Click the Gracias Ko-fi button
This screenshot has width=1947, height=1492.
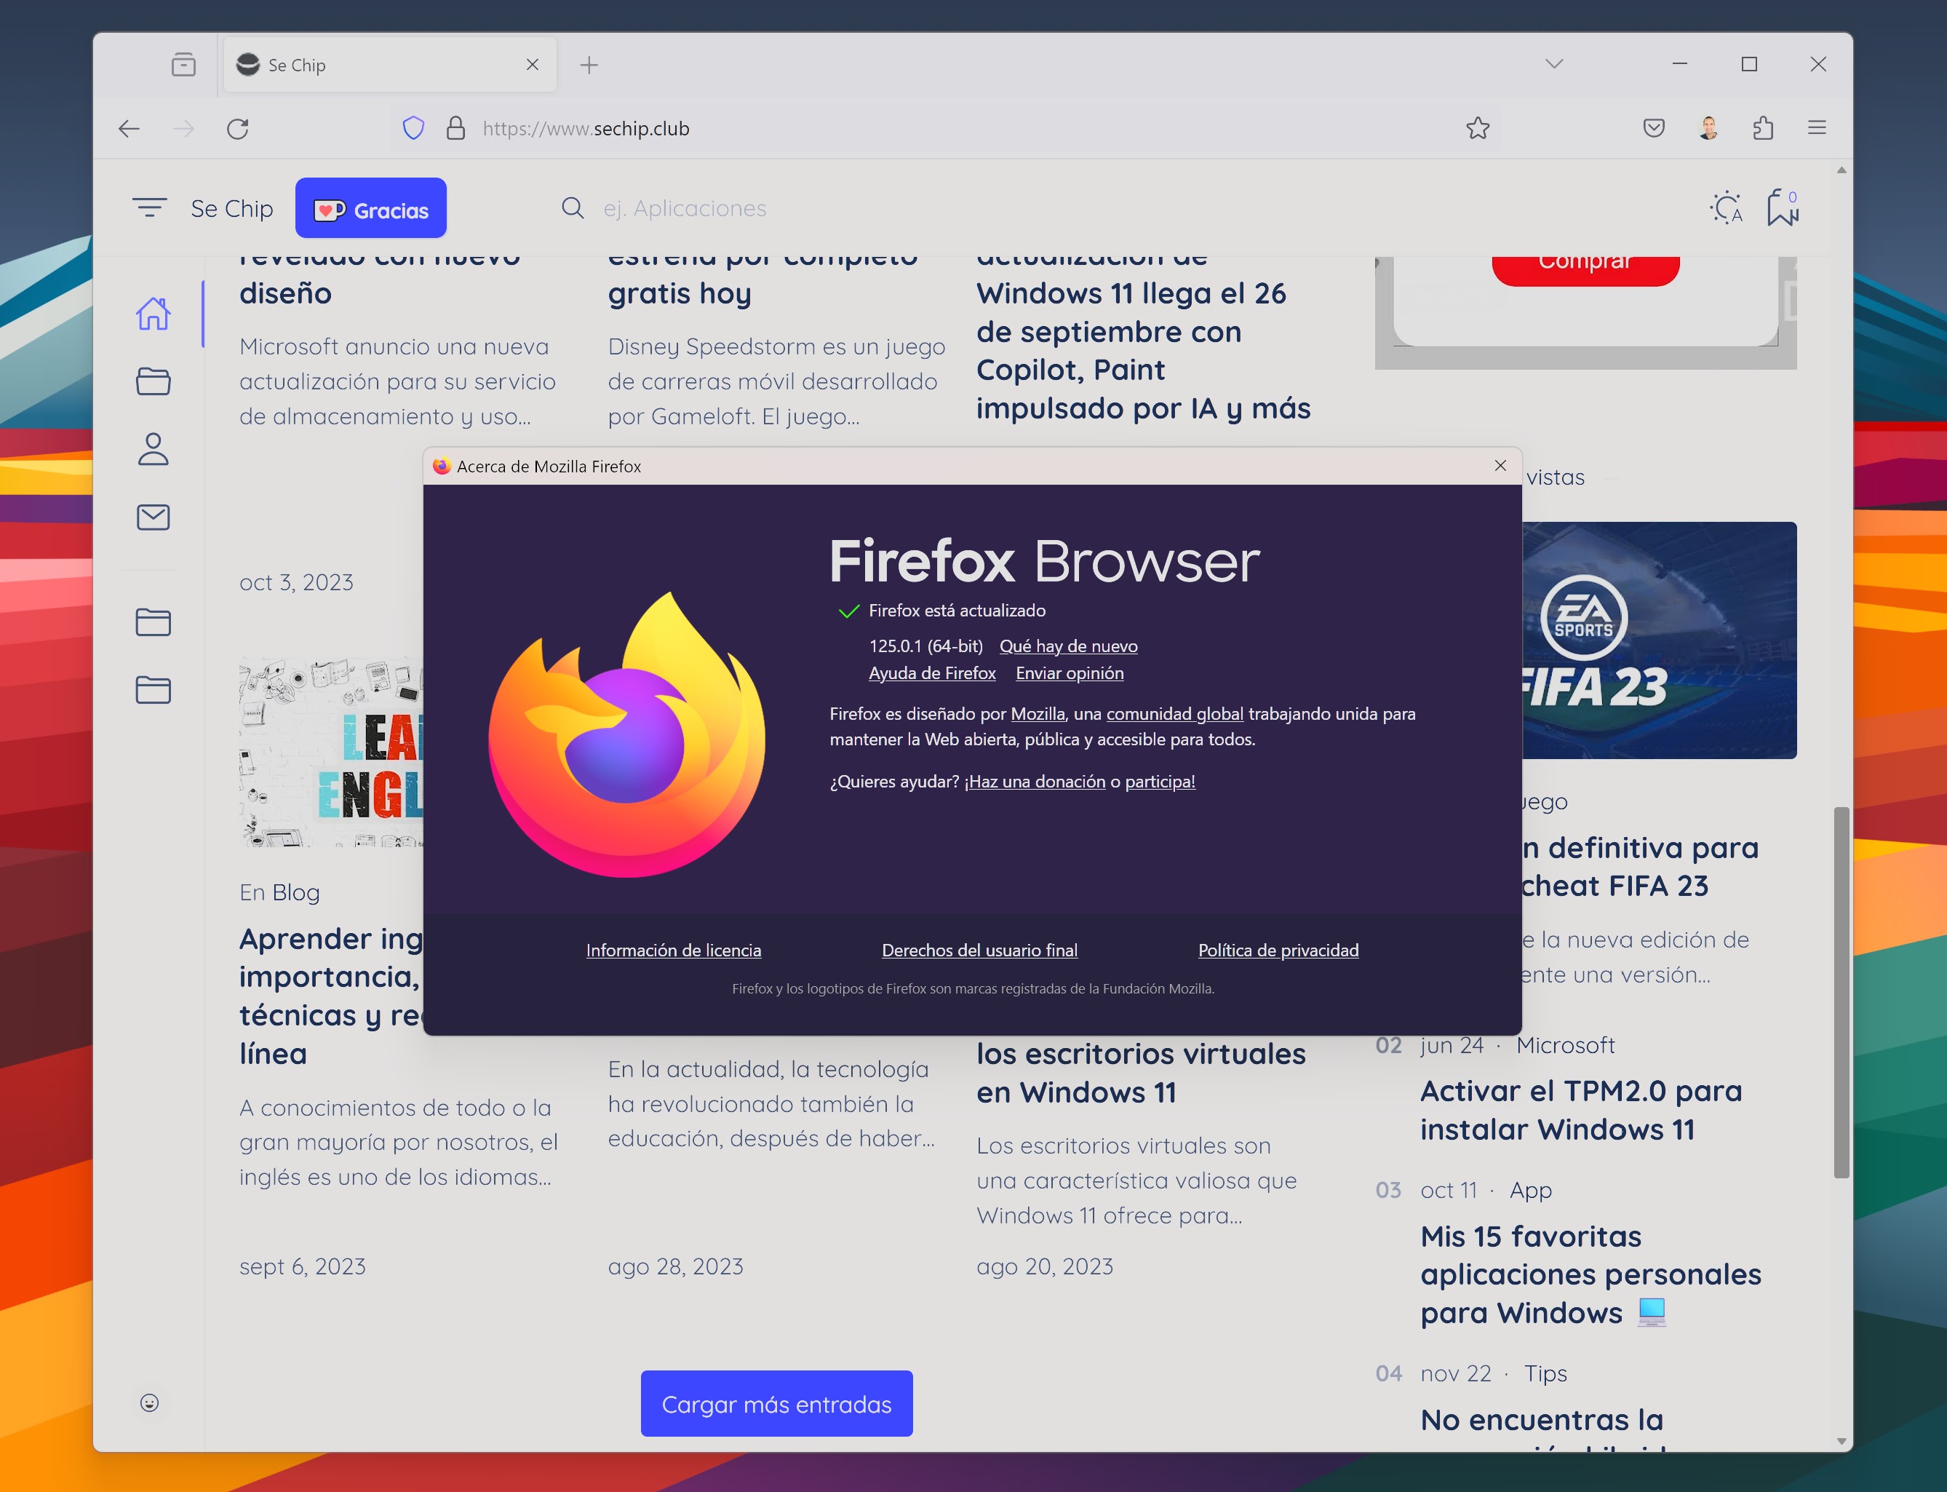(x=371, y=208)
